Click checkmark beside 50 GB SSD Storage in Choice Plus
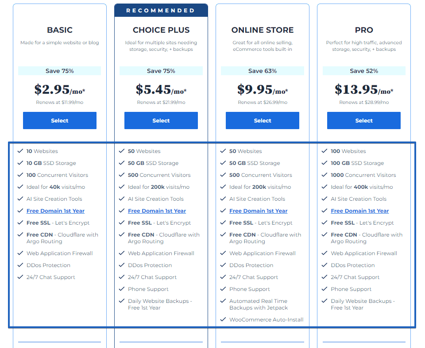Image resolution: width=425 pixels, height=348 pixels. [x=122, y=163]
